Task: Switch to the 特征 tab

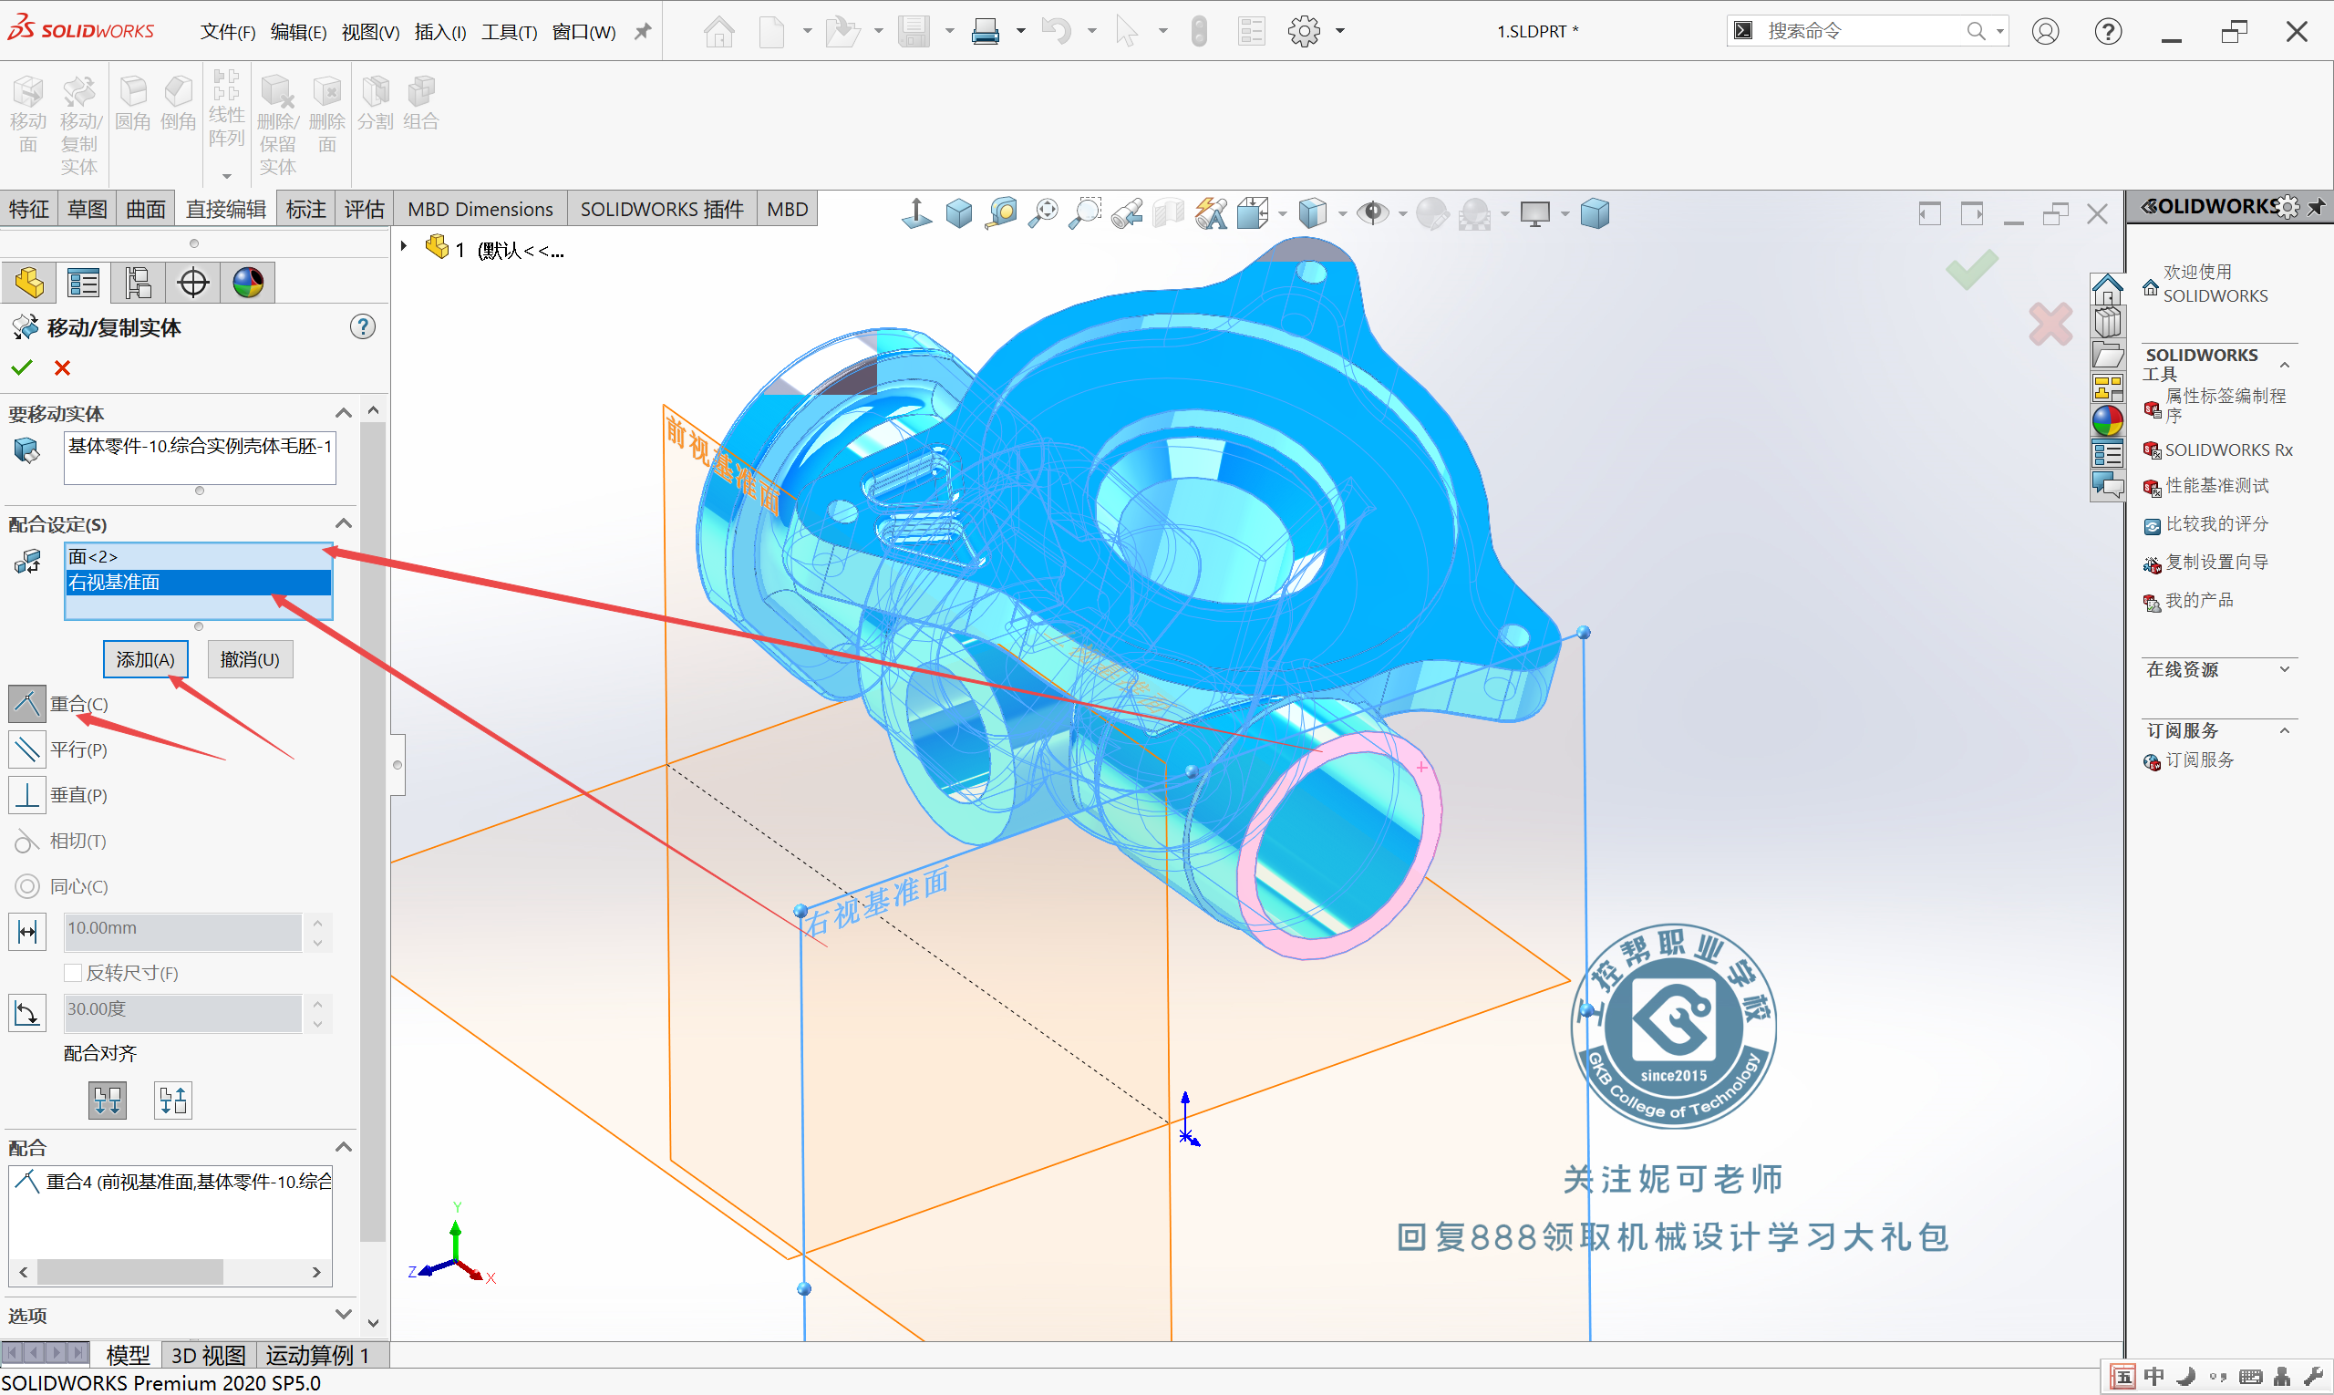Action: (29, 209)
